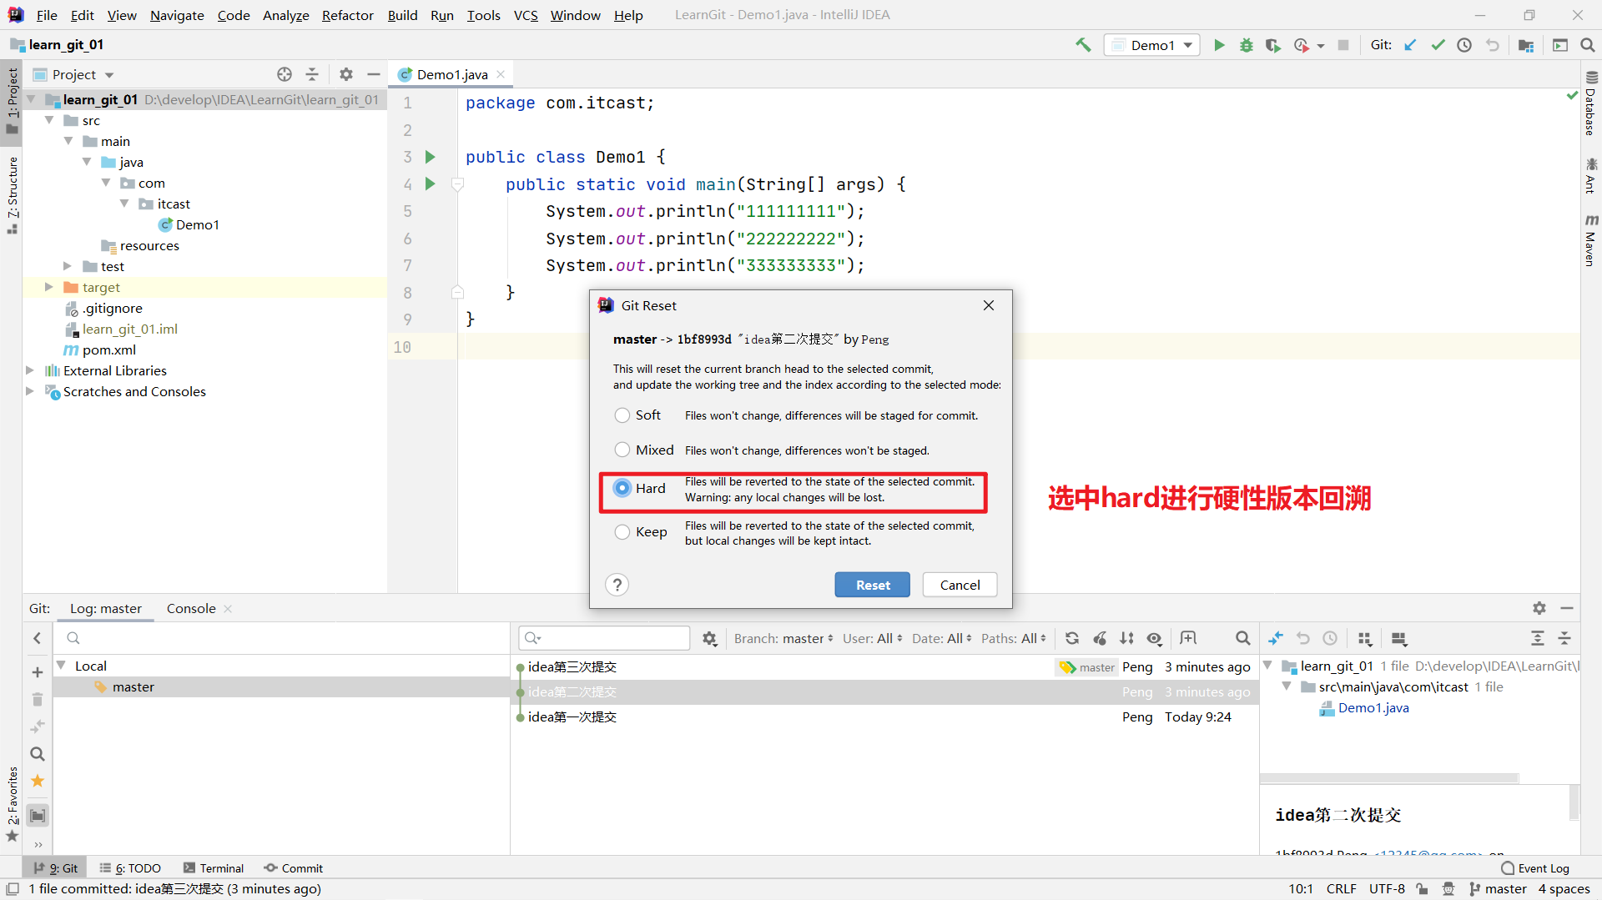The height and width of the screenshot is (900, 1602).
Task: Open the TODO tool window
Action: (130, 868)
